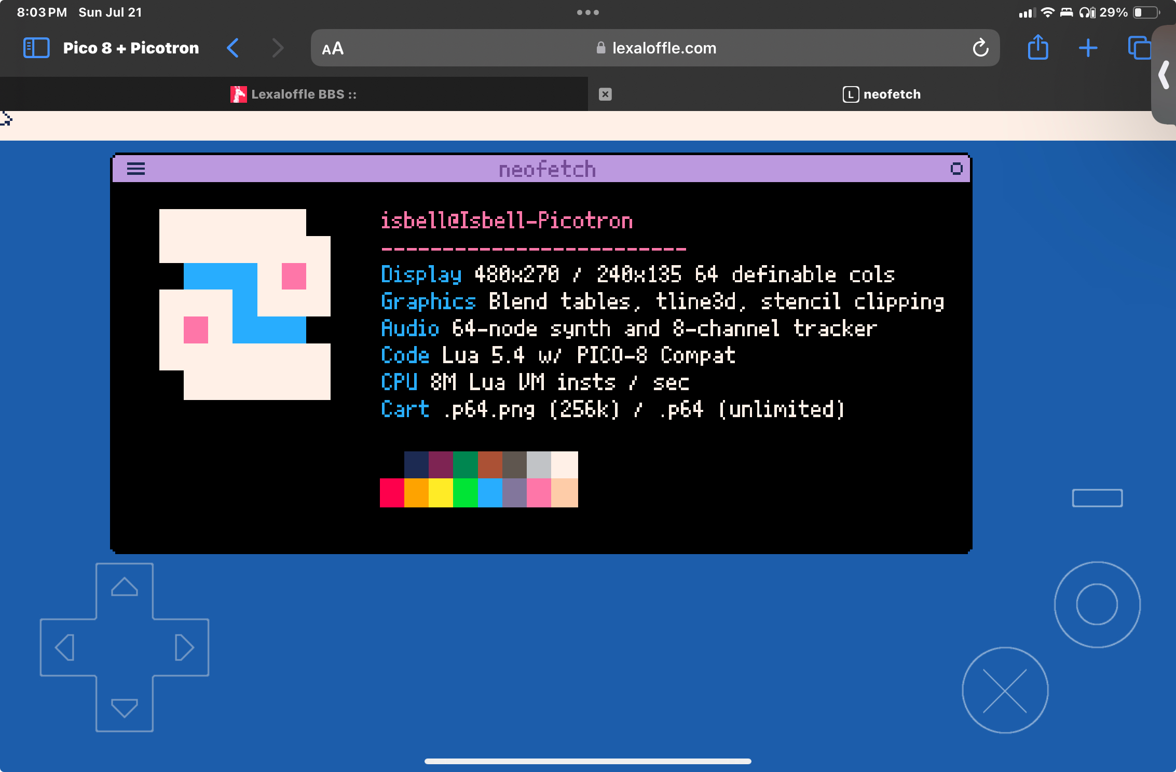Open the AA reader settings menu
Viewport: 1176px width, 772px height.
(x=333, y=48)
